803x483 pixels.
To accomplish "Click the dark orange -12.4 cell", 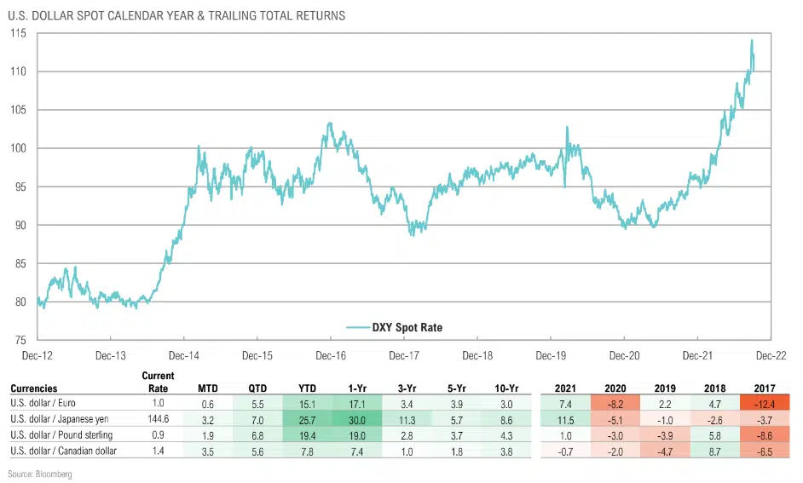I will click(x=753, y=404).
